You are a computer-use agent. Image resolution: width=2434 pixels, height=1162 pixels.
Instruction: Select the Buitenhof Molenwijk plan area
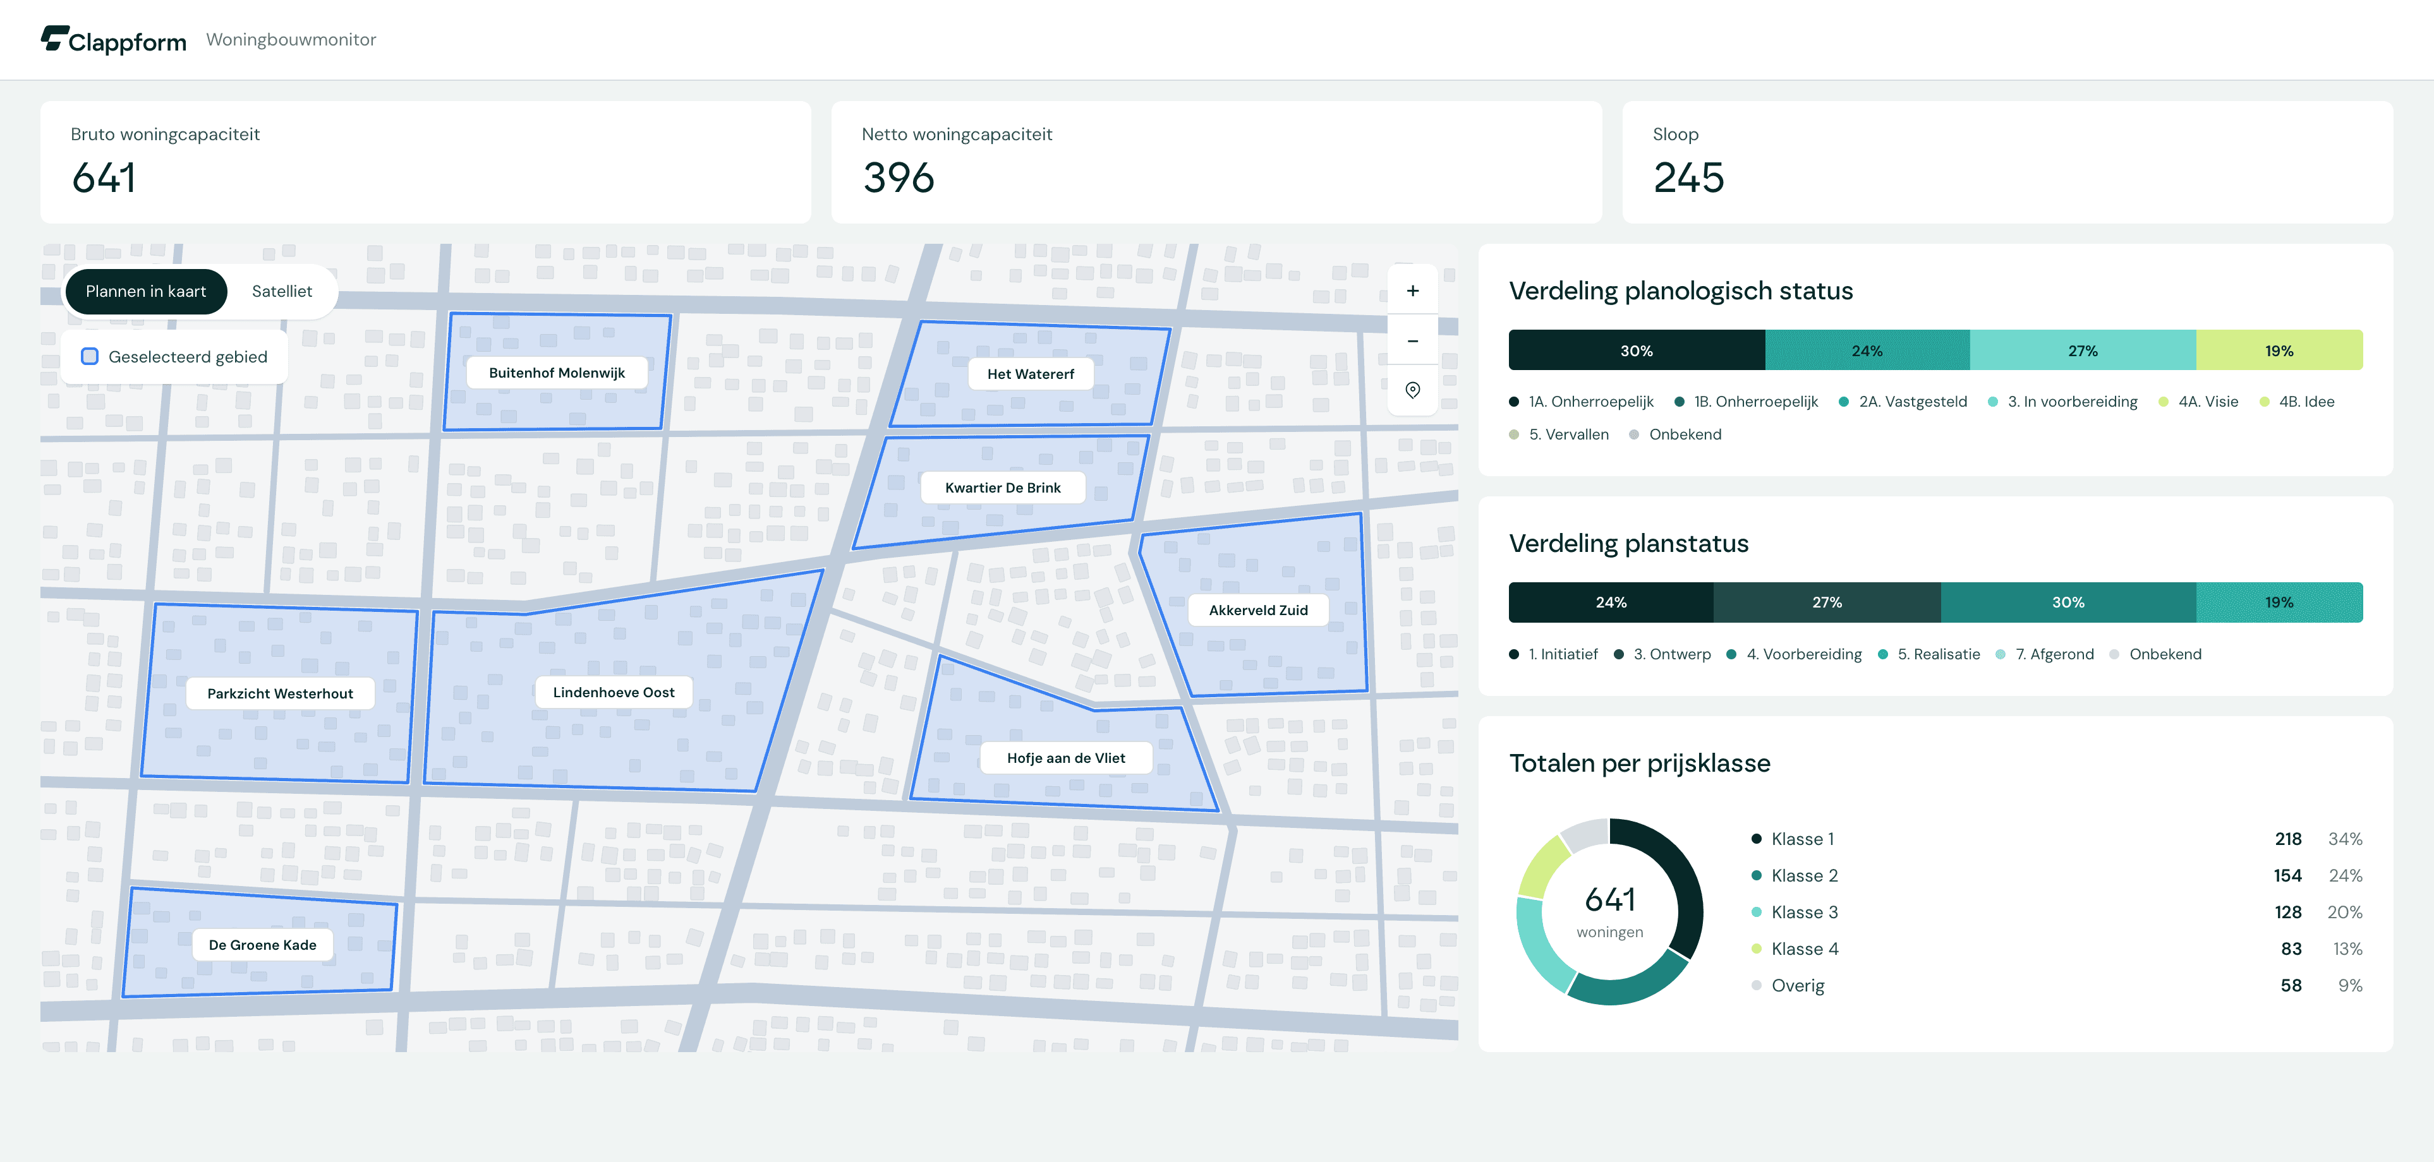click(557, 372)
